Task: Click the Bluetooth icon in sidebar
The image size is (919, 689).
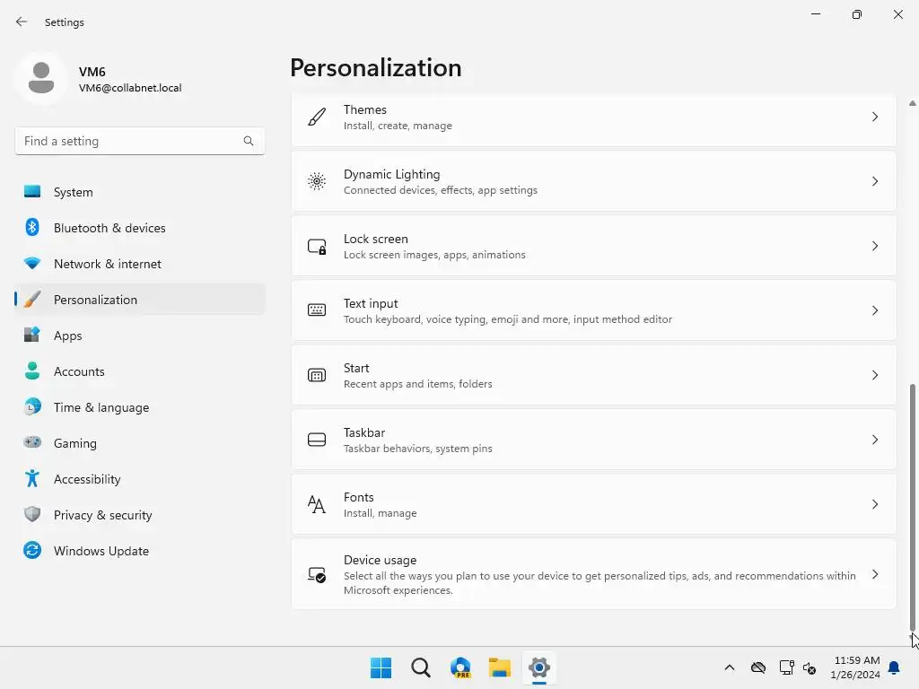Action: coord(32,227)
